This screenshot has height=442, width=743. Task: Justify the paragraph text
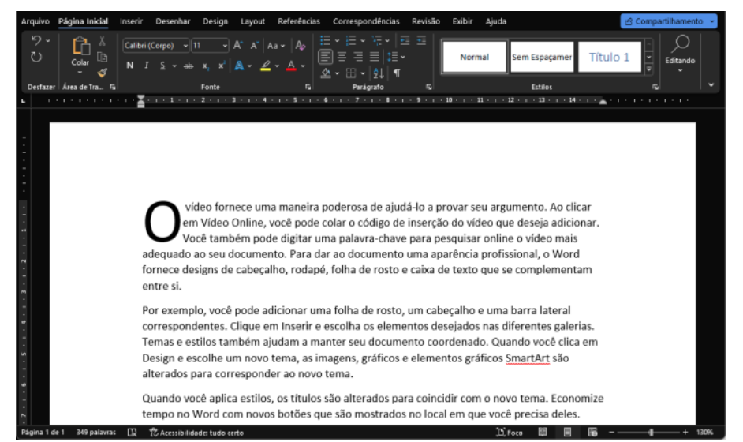[375, 57]
